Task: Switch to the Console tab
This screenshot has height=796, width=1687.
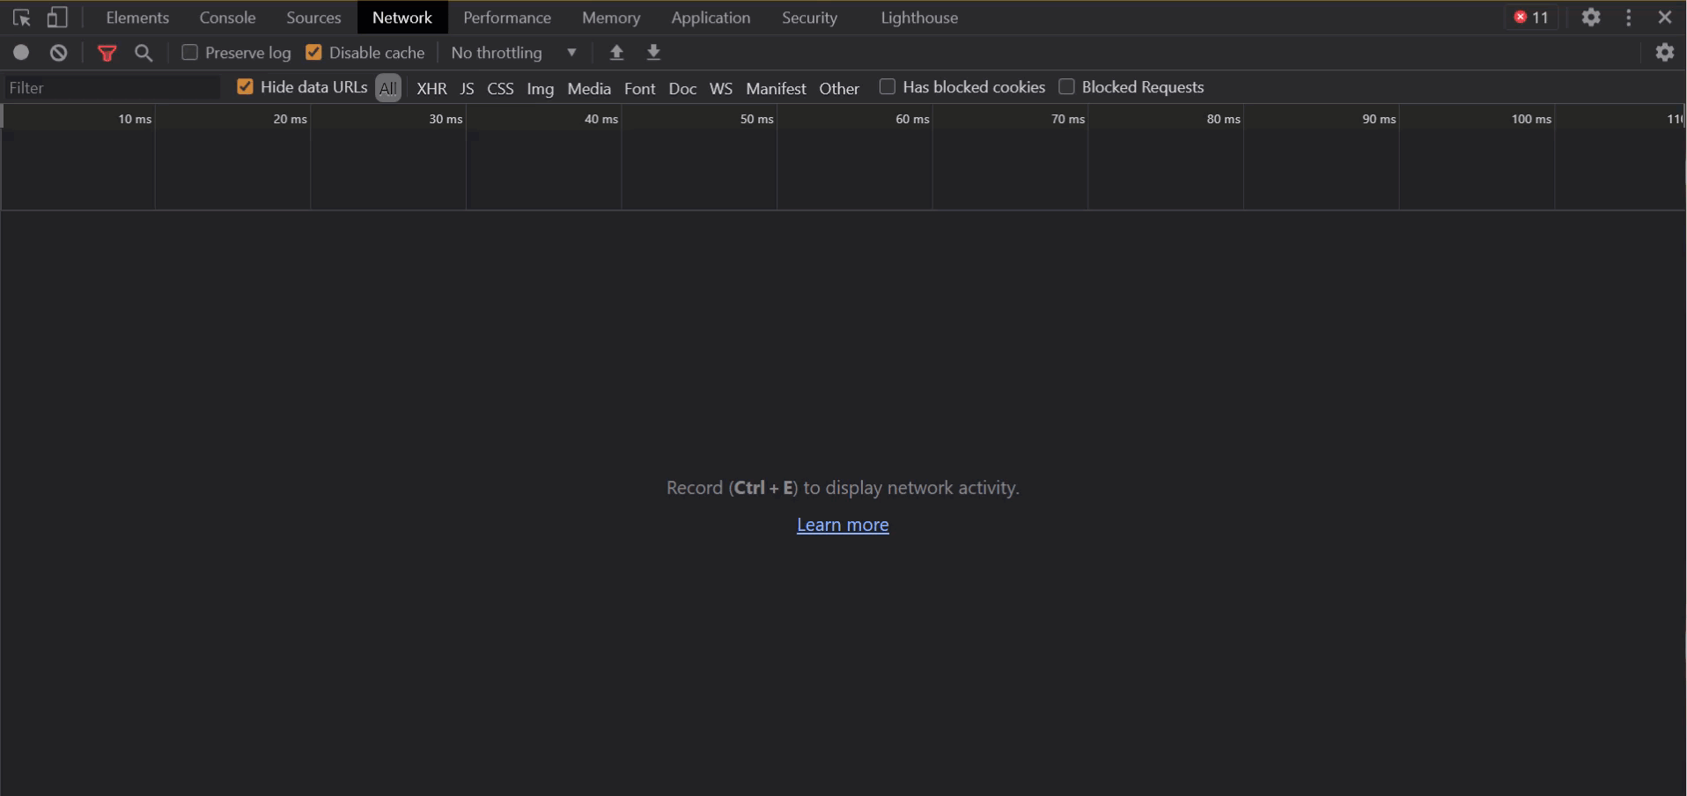Action: pos(227,18)
